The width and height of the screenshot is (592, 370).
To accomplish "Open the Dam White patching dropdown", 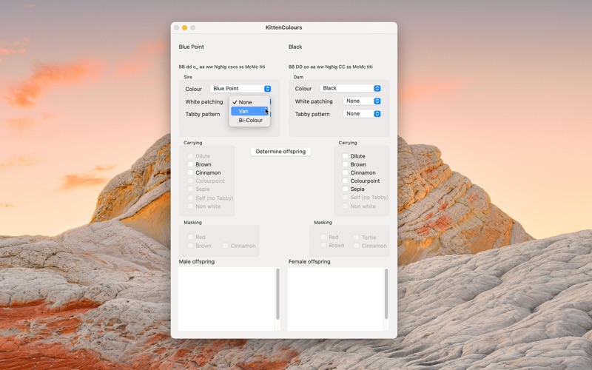I will point(362,101).
